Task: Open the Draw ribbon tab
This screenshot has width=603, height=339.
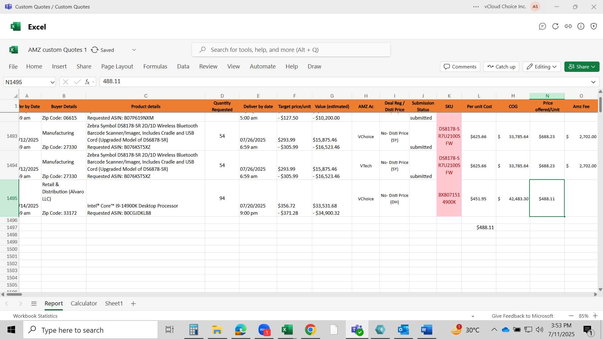Action: point(314,67)
